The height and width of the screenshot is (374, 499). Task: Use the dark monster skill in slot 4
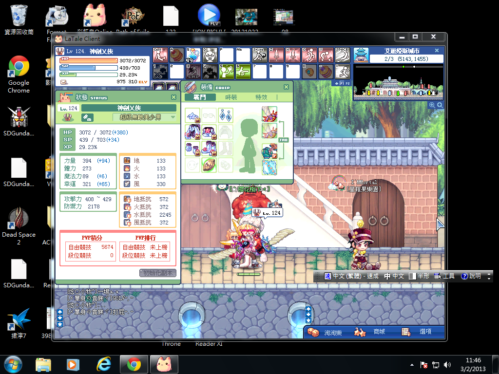point(210,72)
